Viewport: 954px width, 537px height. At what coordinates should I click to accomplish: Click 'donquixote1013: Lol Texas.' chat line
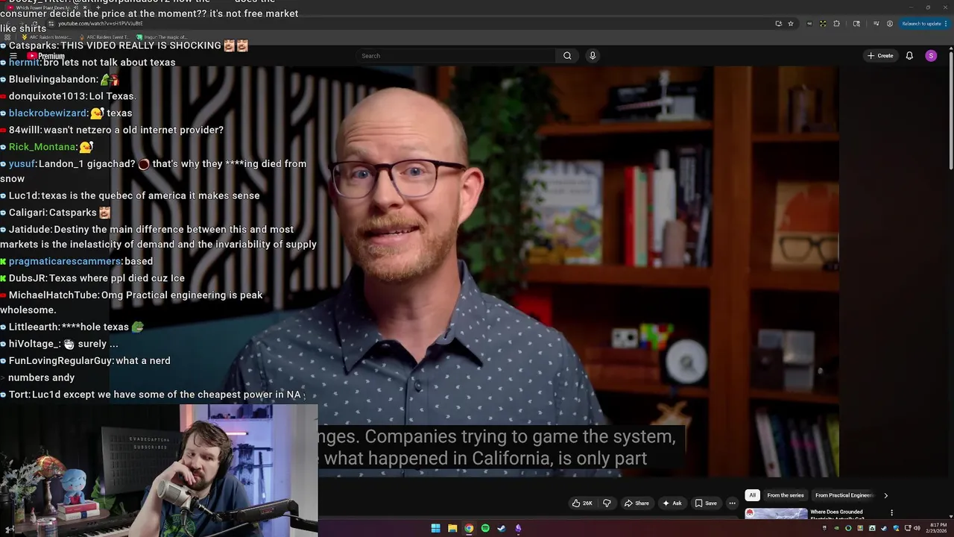68,96
